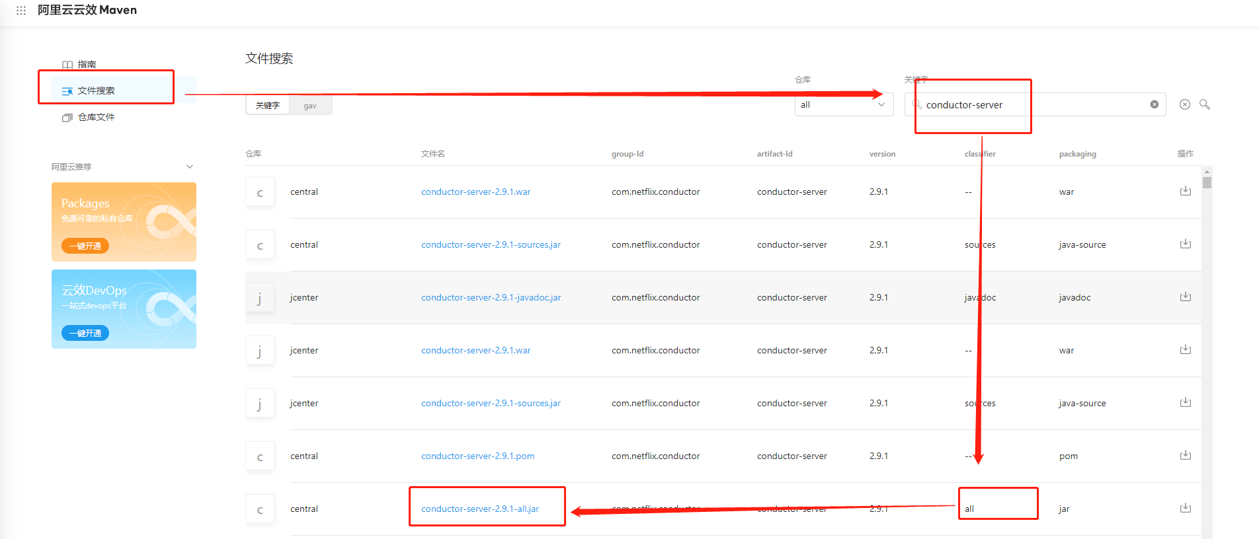Screen dimensions: 1259x539
Task: Open the 指南 guide menu item
Action: click(x=87, y=64)
